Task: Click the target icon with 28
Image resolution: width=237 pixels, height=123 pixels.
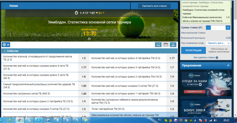Action: [6, 45]
